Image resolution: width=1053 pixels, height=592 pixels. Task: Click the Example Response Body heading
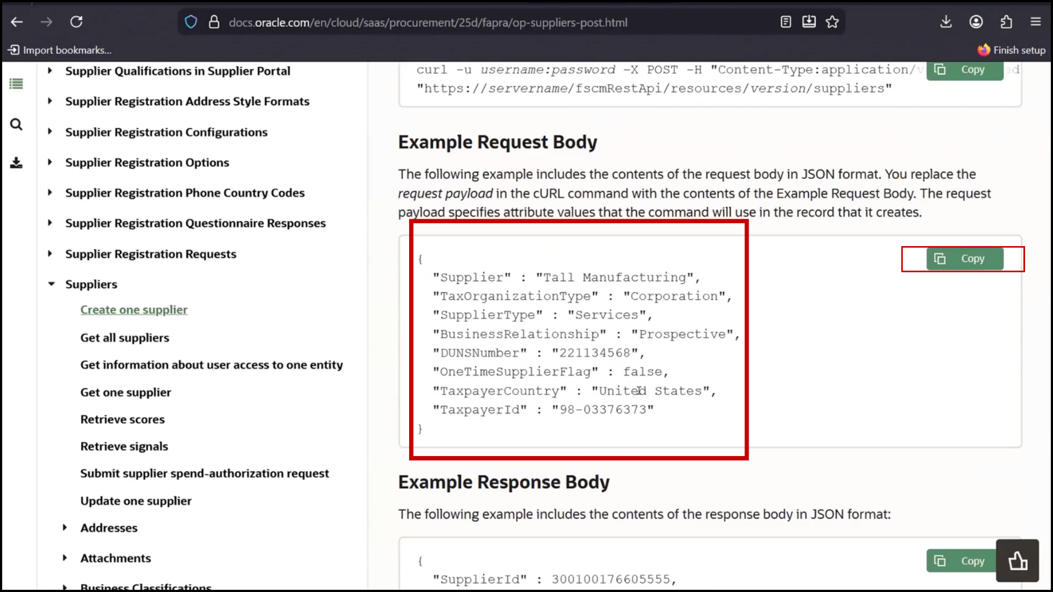pos(503,482)
